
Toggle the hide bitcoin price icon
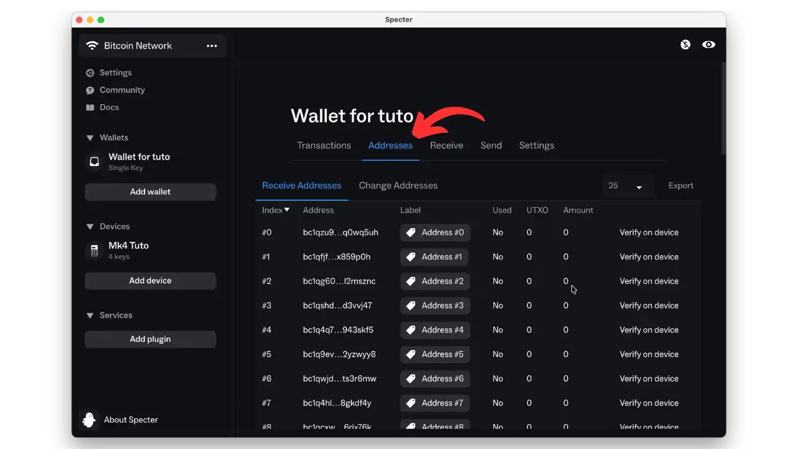(685, 45)
